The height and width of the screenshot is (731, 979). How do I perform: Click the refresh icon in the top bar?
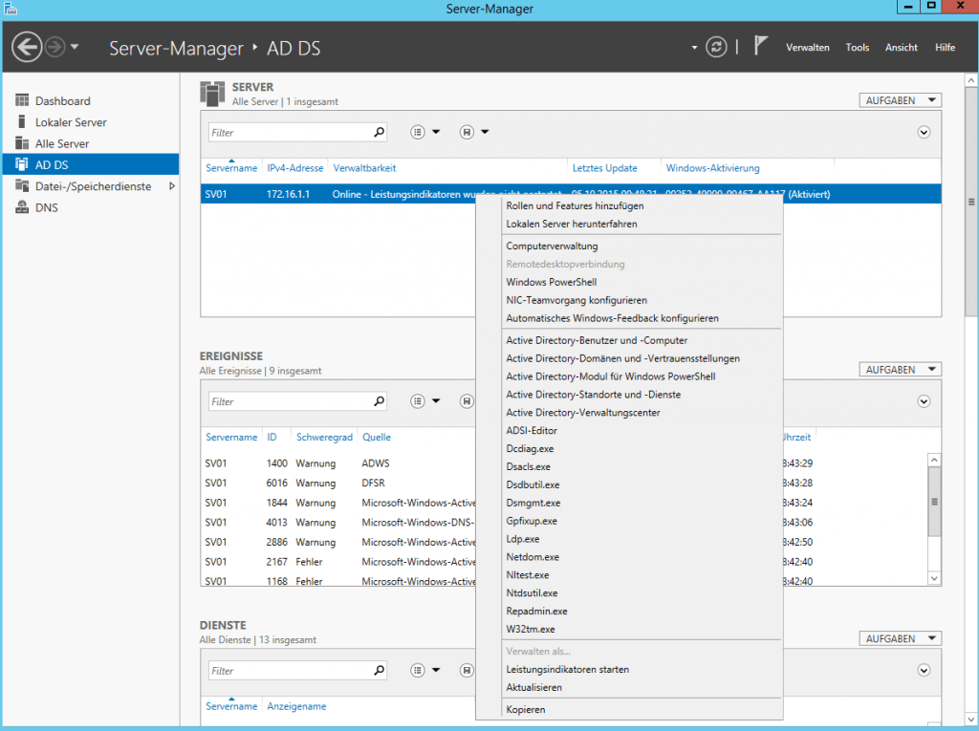[x=716, y=46]
